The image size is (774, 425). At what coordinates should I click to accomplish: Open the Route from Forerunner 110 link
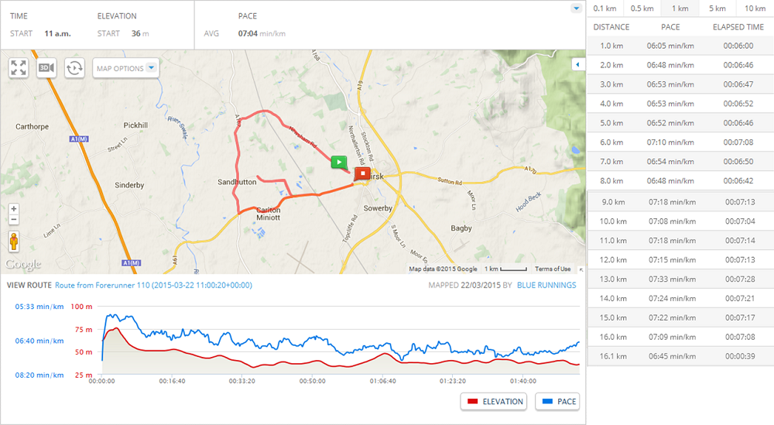click(x=153, y=285)
